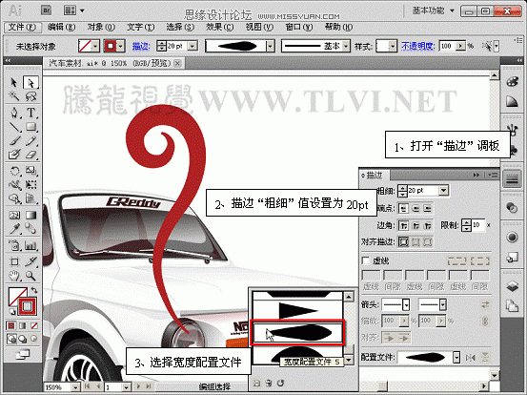The image size is (527, 395).
Task: Select the Eraser tool
Action: click(30, 155)
